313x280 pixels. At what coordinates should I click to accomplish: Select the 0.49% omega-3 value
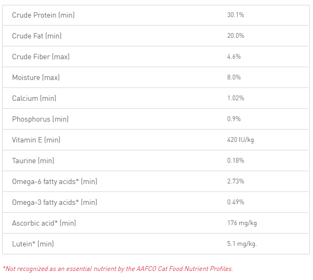click(x=236, y=202)
